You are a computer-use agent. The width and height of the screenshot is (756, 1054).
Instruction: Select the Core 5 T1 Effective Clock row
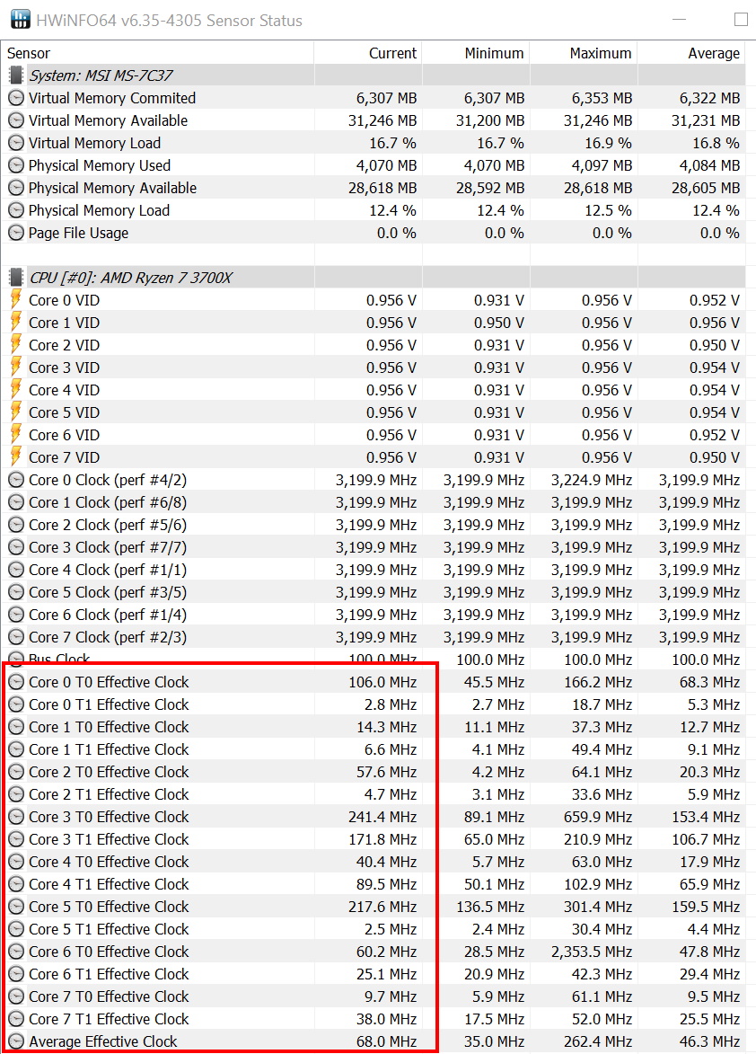point(374,929)
